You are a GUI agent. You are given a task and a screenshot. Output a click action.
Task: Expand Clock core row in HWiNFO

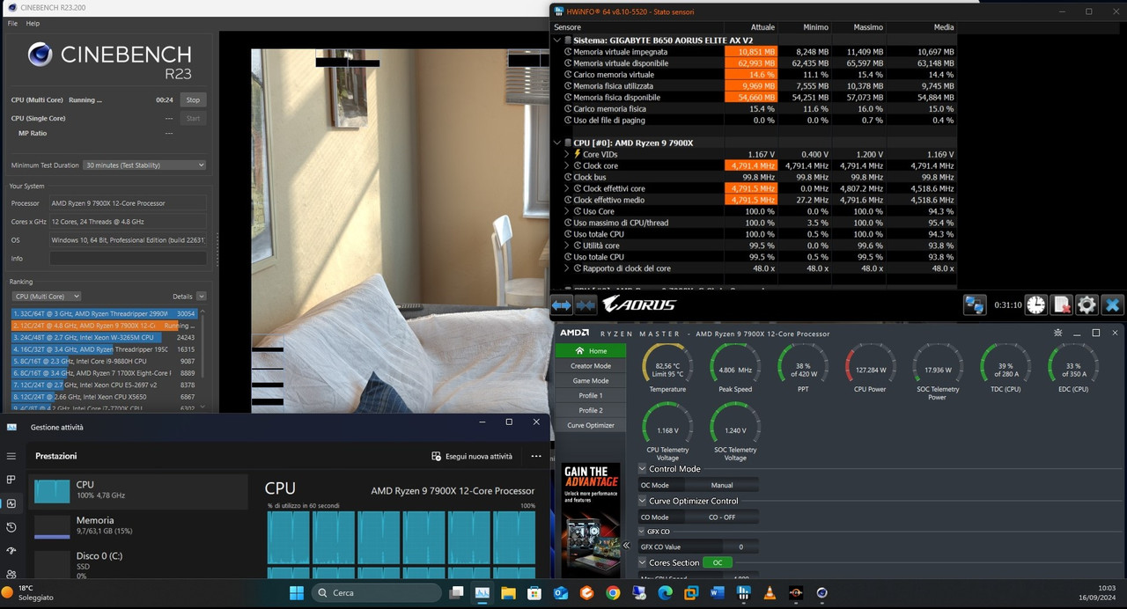[x=566, y=165]
